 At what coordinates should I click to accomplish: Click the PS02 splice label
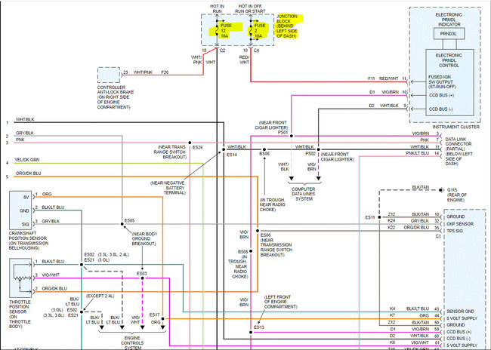[x=310, y=154]
